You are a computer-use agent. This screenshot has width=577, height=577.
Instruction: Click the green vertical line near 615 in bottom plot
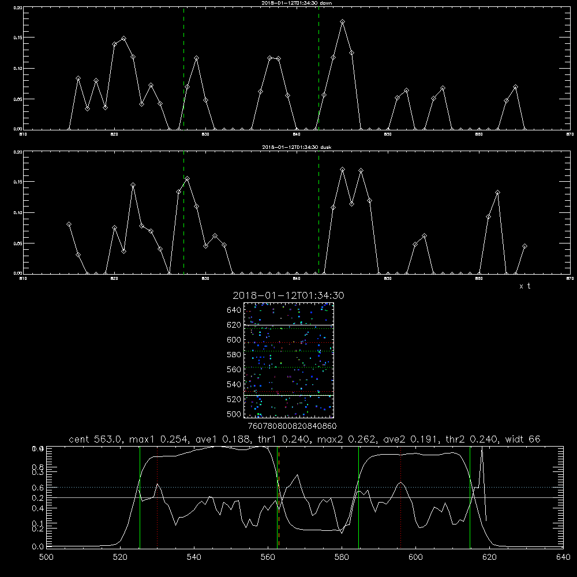point(470,497)
